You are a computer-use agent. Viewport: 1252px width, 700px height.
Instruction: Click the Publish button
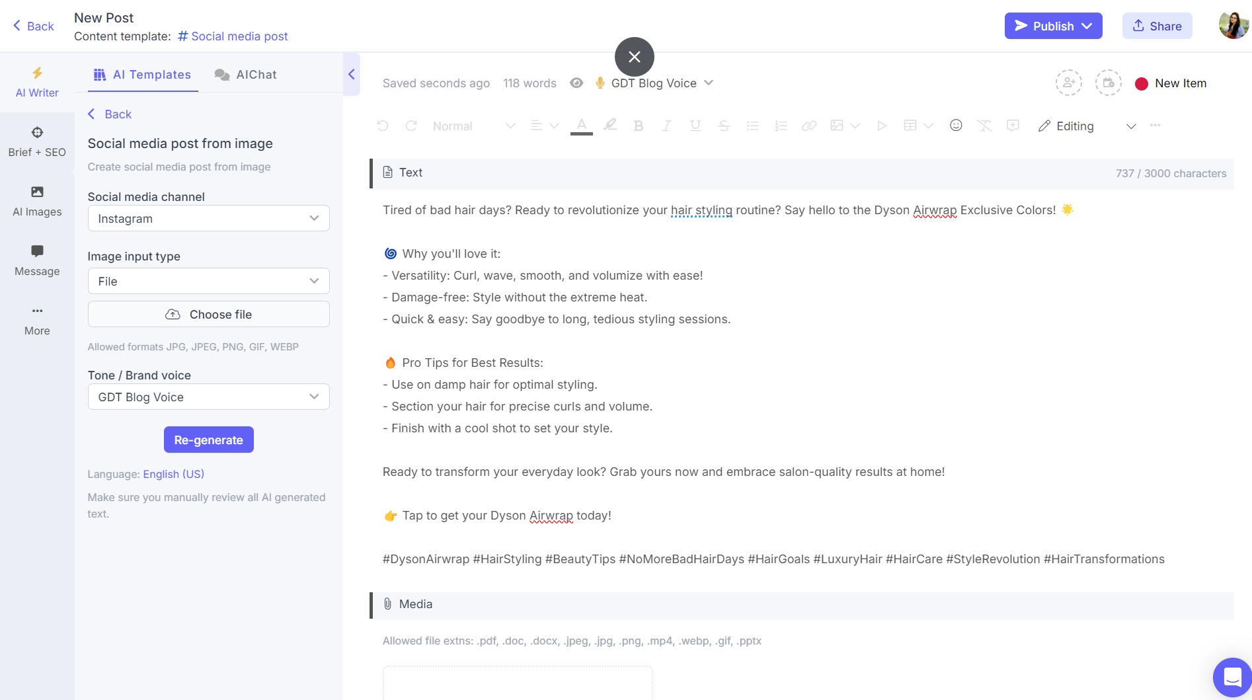[1054, 26]
